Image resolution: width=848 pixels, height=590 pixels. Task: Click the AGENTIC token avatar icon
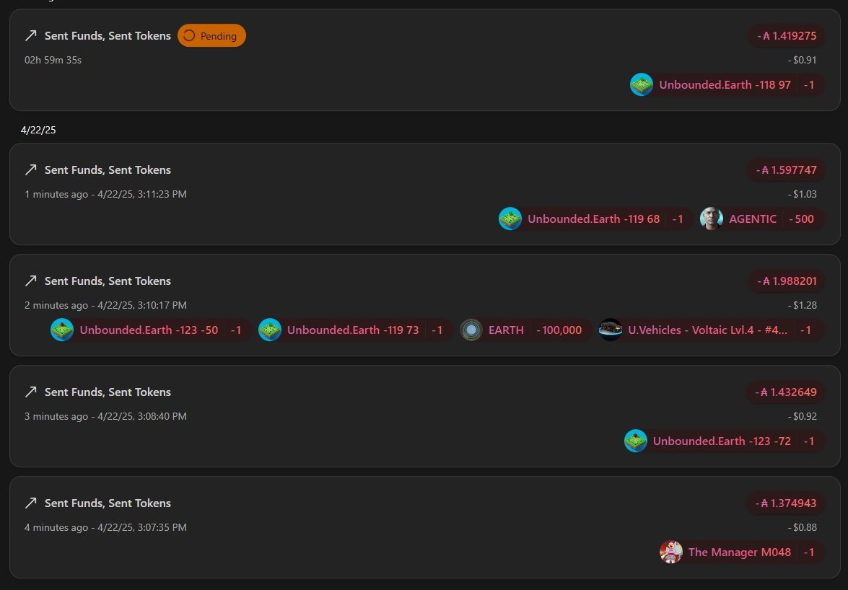[x=711, y=219]
